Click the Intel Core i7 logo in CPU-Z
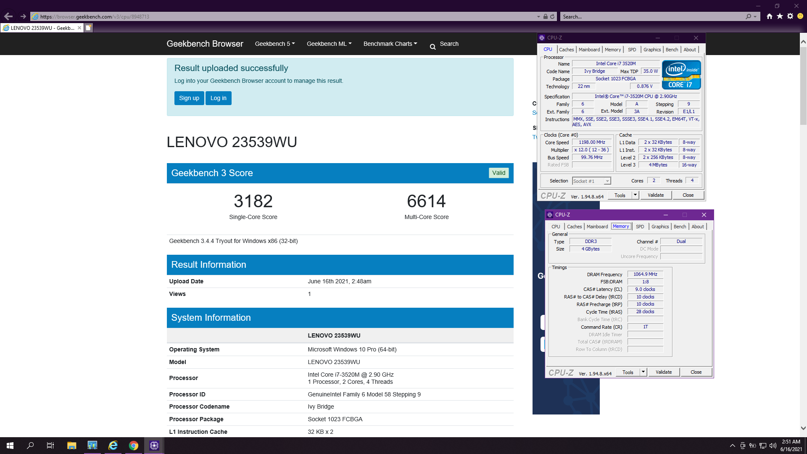 tap(681, 74)
